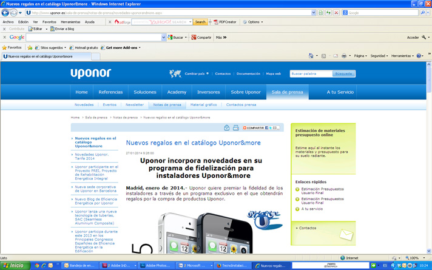Click the Hotmail gratuito favorites link
Viewport: 432px width, 270px height.
(x=84, y=48)
